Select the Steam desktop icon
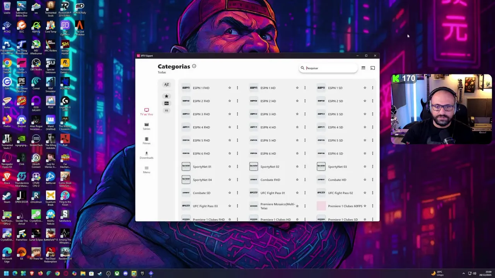The height and width of the screenshot is (278, 495). click(7, 197)
